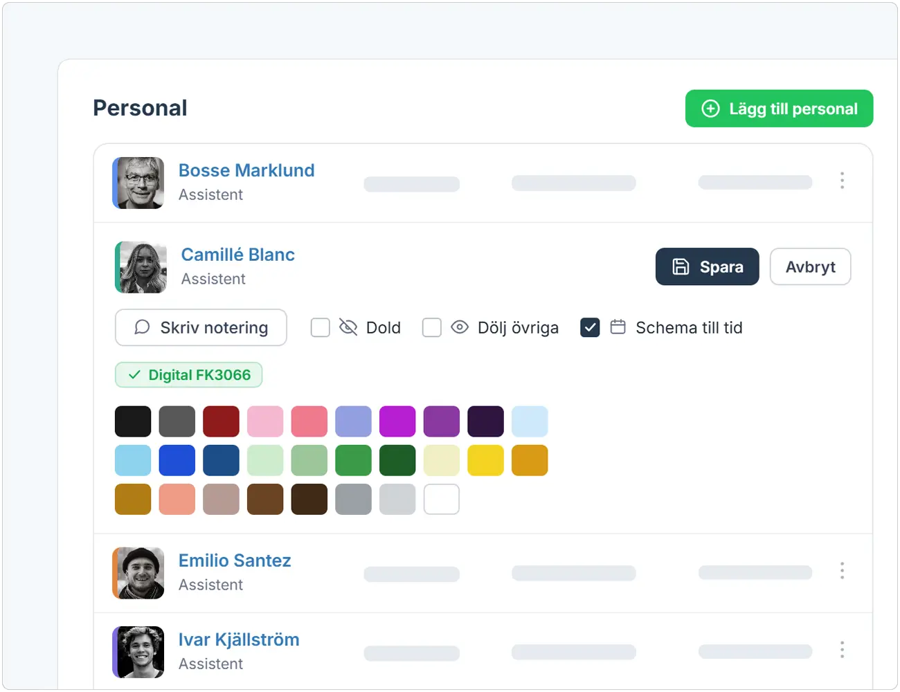Click the eye icon beside Dölj övriga
Screen dimensions: 900x692
(x=460, y=327)
